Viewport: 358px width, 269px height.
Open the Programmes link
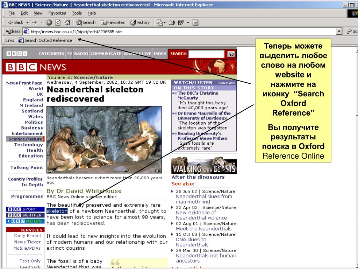tap(27, 196)
